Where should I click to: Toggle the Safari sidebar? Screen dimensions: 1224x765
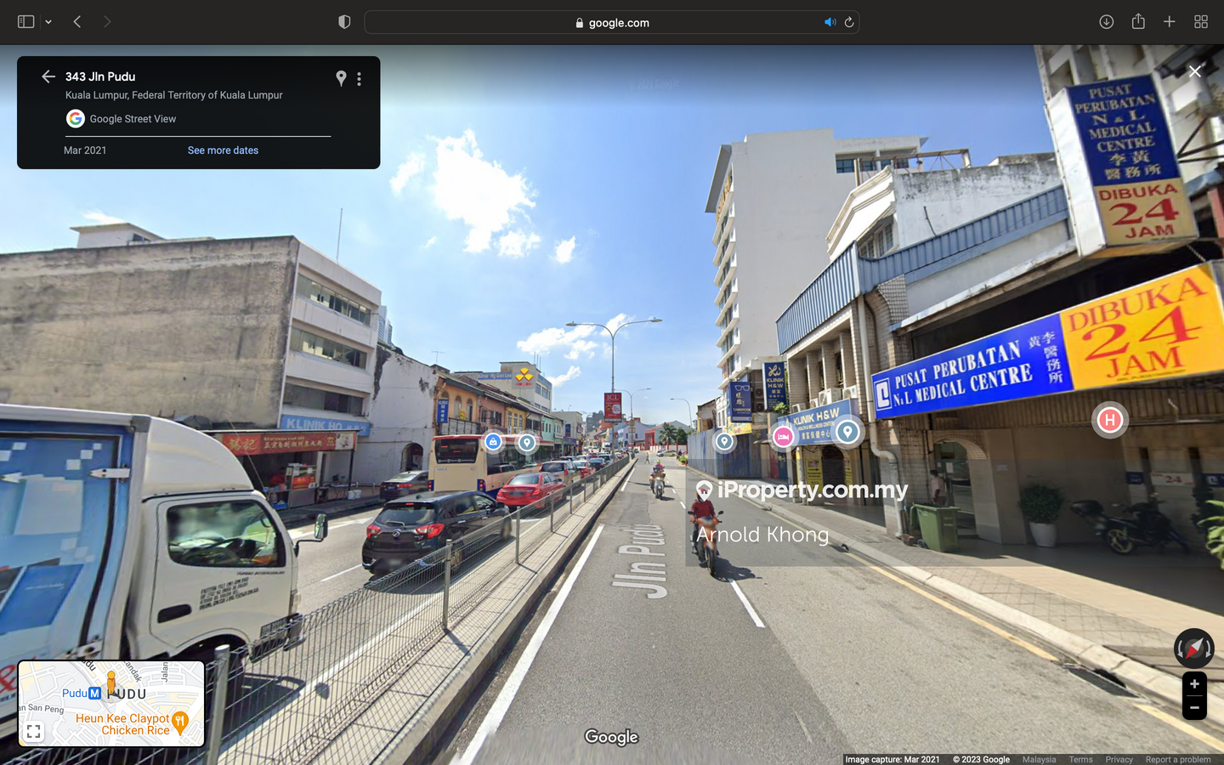click(25, 22)
